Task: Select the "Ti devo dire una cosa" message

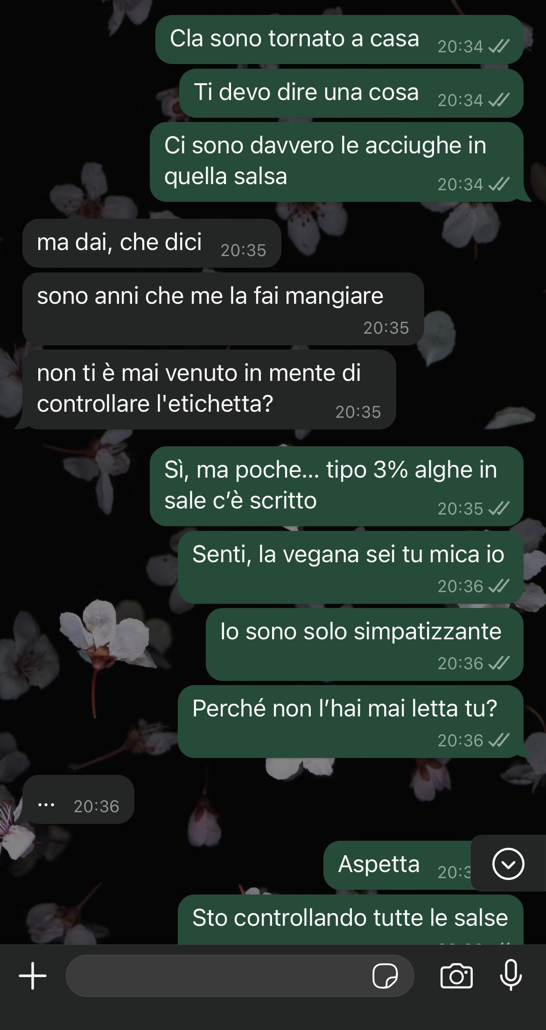Action: [x=351, y=93]
